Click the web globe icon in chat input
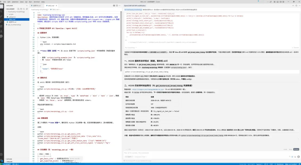 point(292,157)
